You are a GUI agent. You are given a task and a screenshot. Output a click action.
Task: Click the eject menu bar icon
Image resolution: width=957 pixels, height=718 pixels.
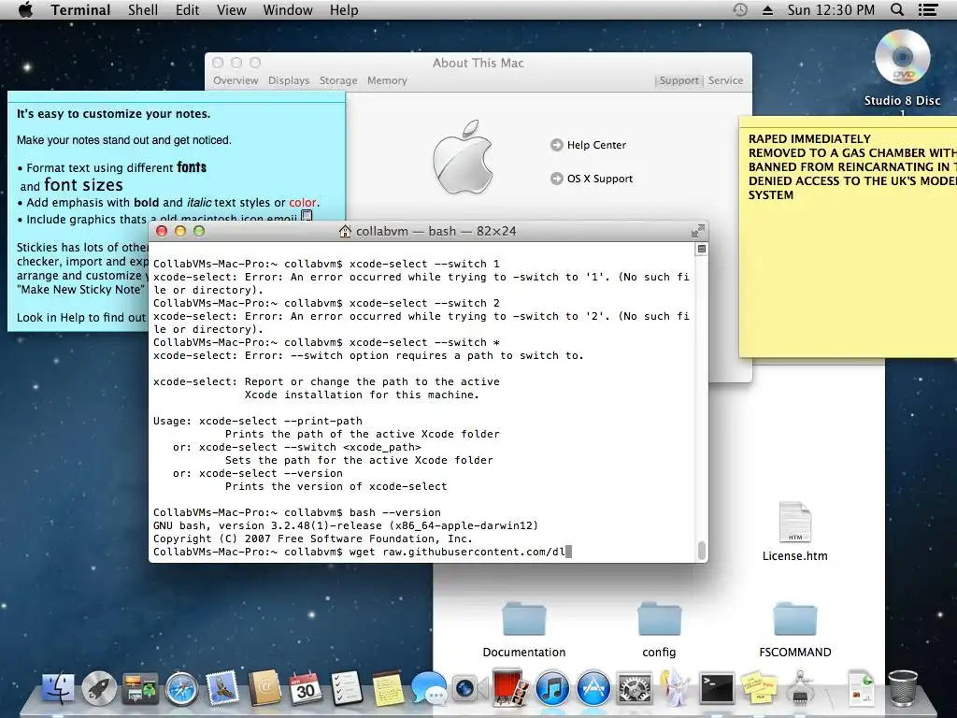point(768,9)
